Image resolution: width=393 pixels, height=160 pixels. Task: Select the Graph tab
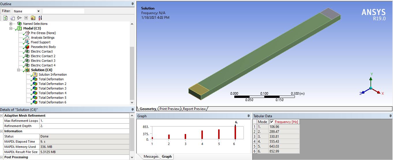(x=166, y=157)
